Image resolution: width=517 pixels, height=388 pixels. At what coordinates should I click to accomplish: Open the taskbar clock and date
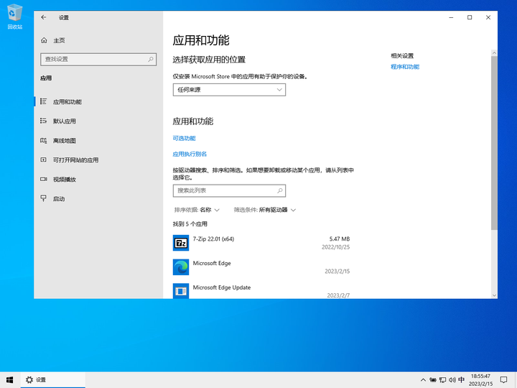tap(480, 380)
